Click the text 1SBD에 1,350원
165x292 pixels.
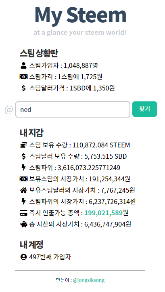pos(92,88)
